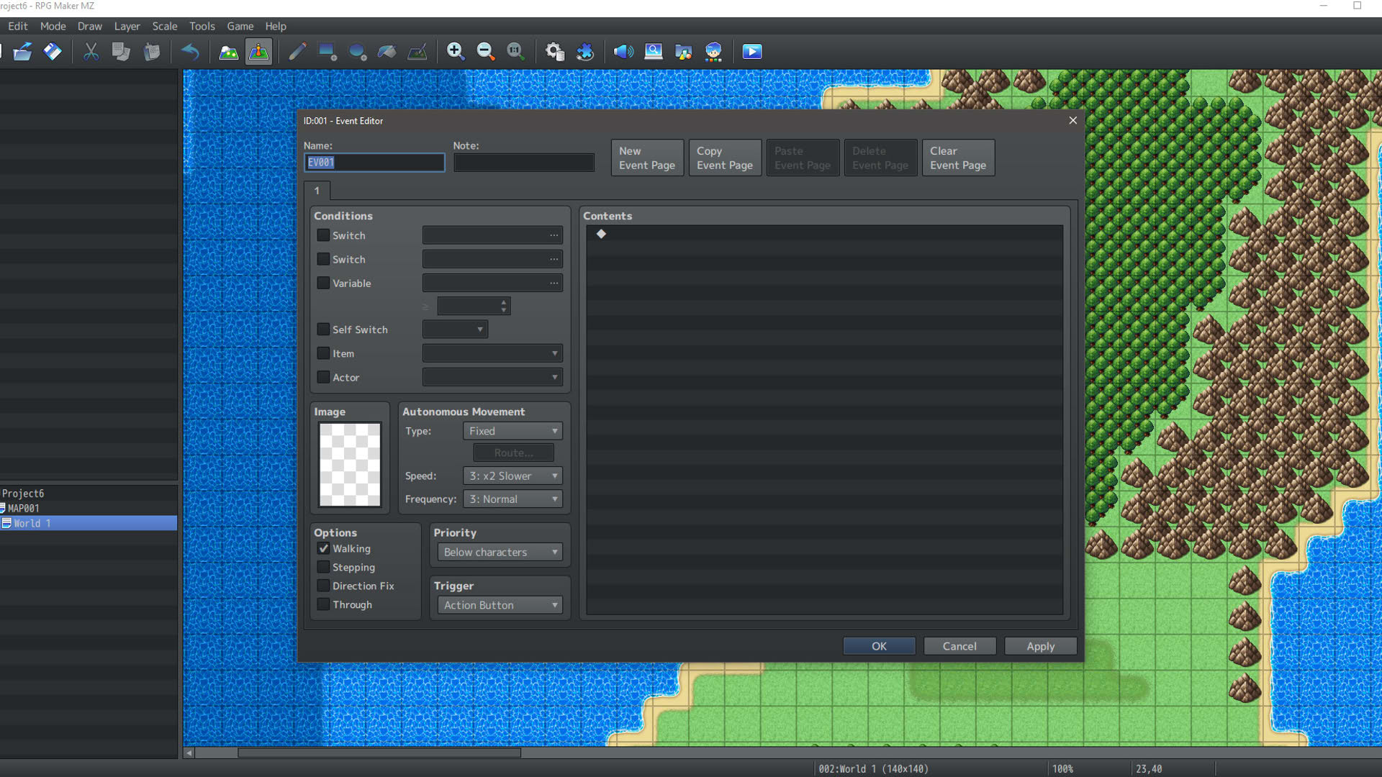Click the Playtest play button icon
The image size is (1382, 777).
(x=752, y=52)
